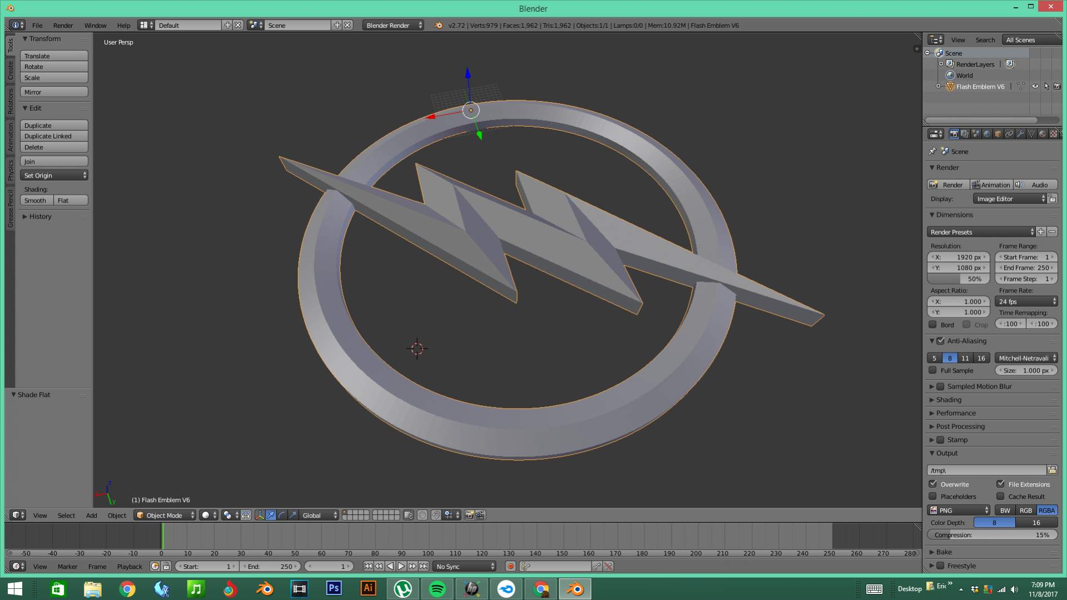Open the Help menu
The image size is (1067, 600).
pyautogui.click(x=123, y=26)
